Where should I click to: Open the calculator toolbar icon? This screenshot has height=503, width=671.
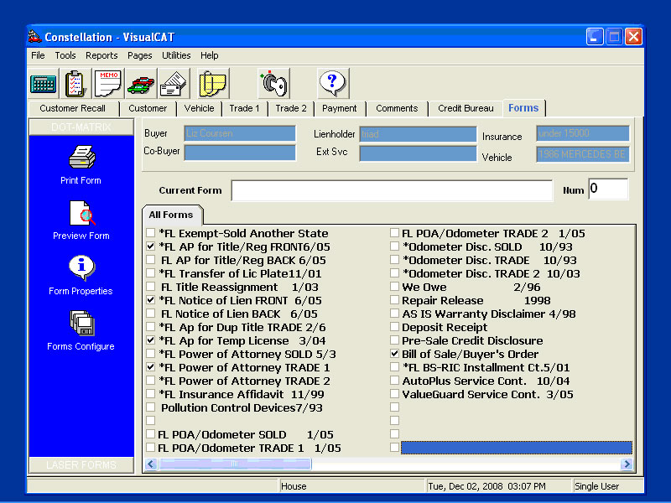[44, 83]
